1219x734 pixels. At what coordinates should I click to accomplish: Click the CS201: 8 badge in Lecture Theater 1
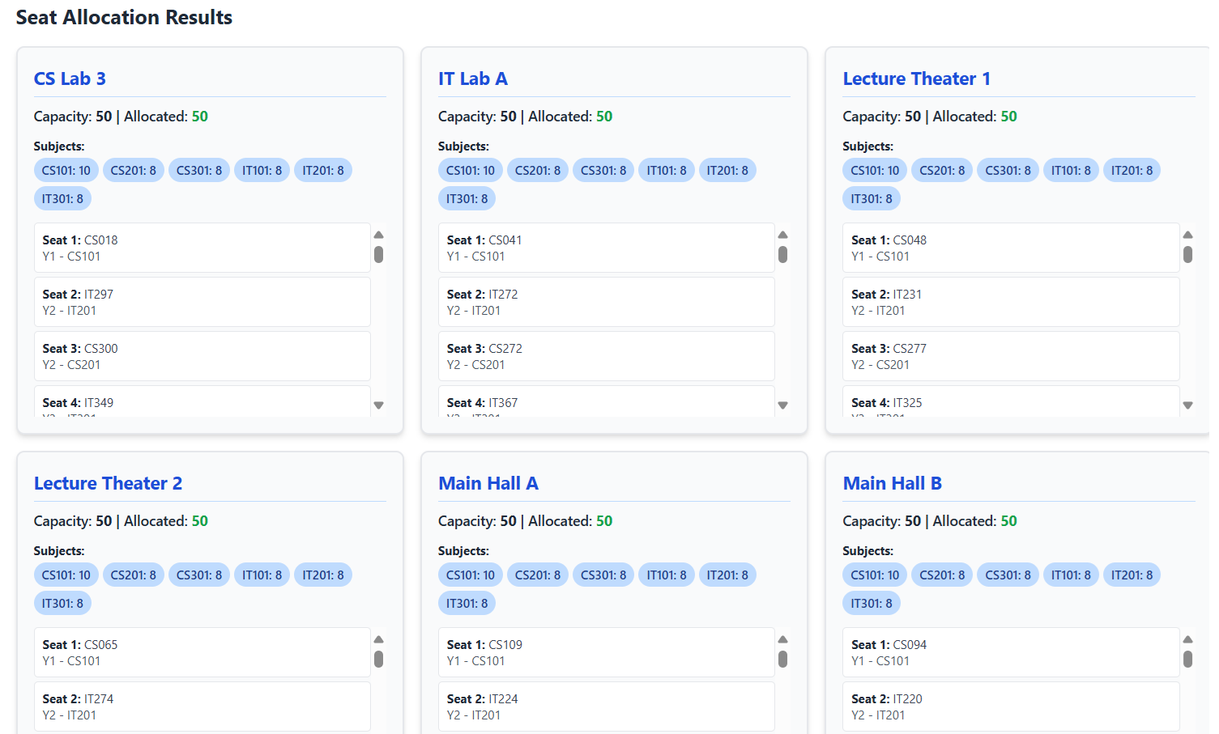point(941,170)
